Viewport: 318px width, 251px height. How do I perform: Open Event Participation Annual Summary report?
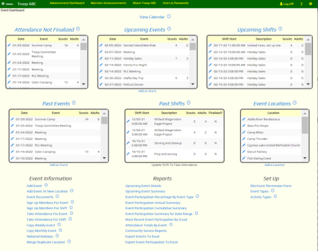(x=153, y=203)
